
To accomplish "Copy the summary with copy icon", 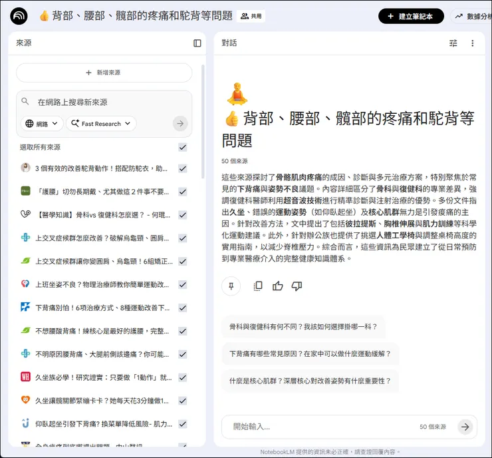I will pyautogui.click(x=258, y=286).
